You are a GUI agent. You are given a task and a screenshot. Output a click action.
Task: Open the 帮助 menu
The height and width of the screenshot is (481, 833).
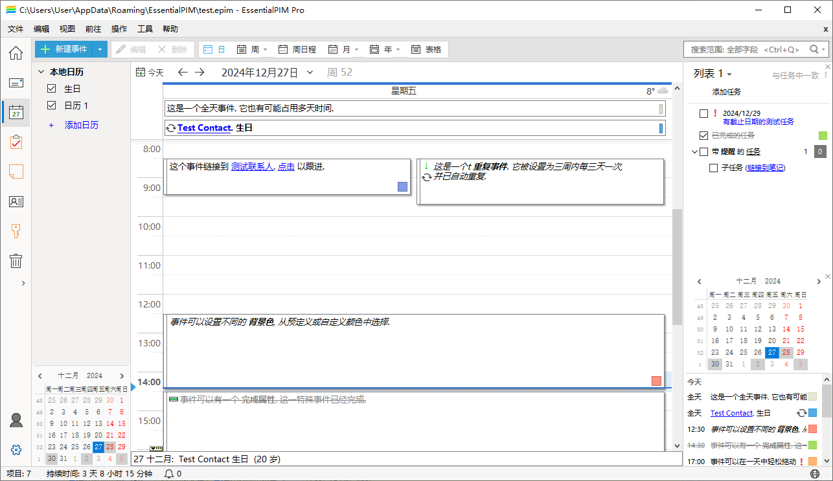pos(170,28)
